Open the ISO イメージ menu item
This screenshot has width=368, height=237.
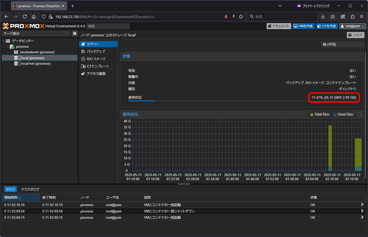point(98,59)
